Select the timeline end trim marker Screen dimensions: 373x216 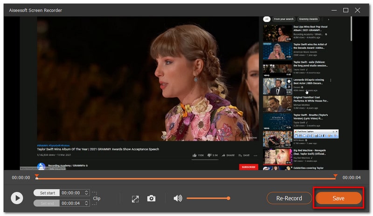(335, 176)
